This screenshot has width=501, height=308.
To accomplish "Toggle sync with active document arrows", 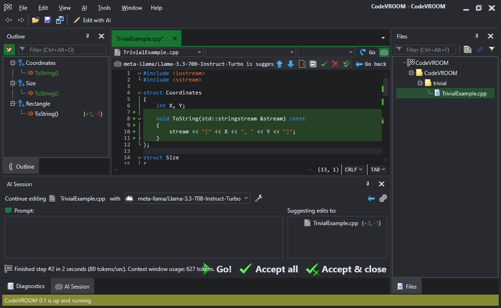I will pyautogui.click(x=480, y=50).
